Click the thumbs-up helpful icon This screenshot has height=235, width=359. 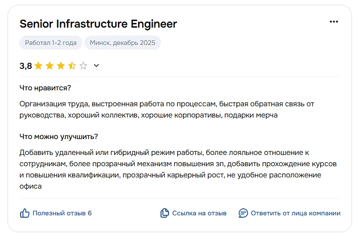click(25, 213)
